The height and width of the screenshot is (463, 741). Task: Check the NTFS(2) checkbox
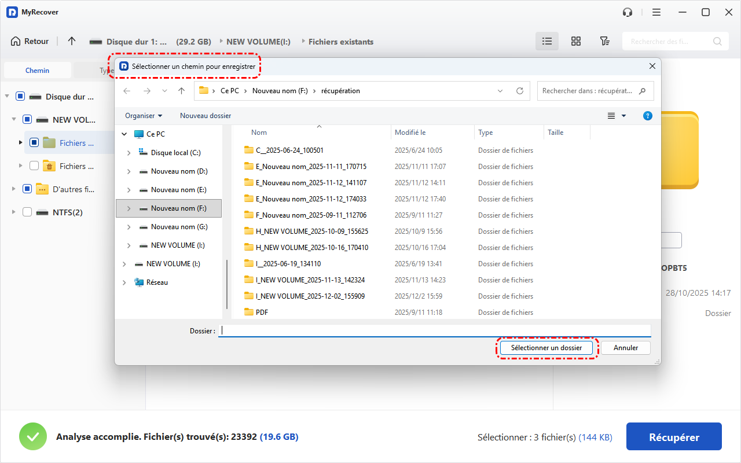[27, 212]
